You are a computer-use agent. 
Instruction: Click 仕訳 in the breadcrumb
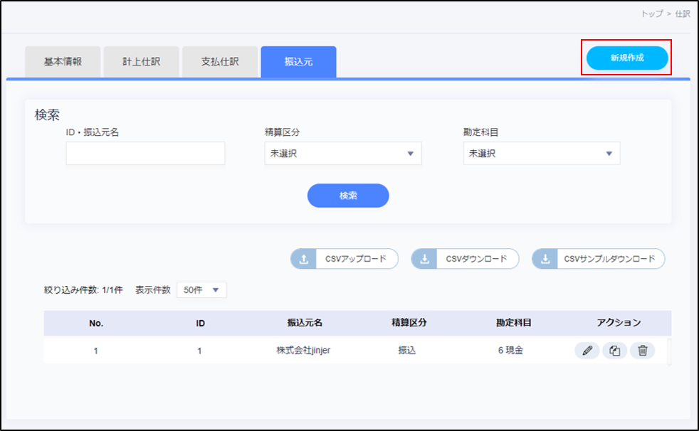(681, 14)
